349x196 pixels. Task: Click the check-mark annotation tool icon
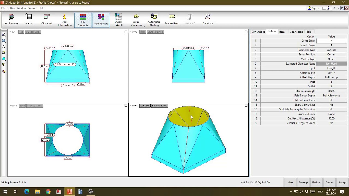(4, 71)
